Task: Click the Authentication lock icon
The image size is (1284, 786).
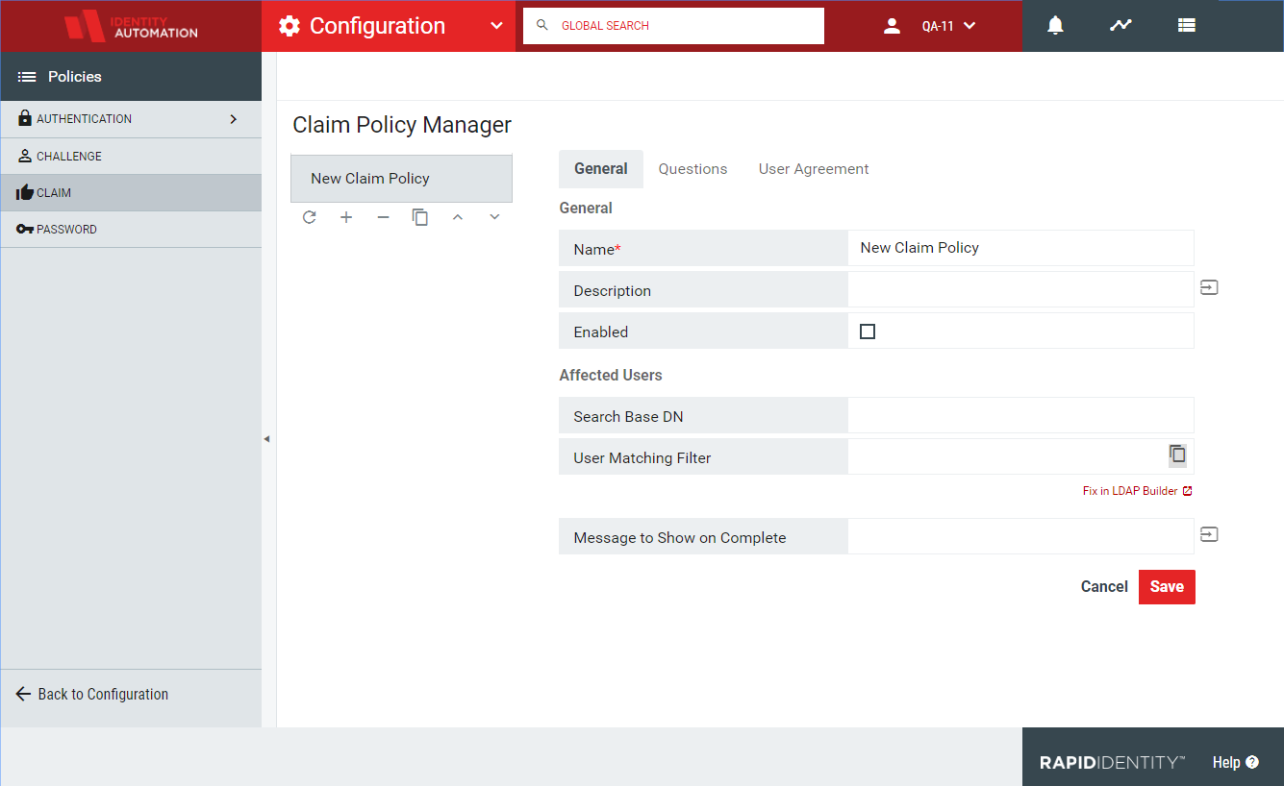Action: [25, 118]
